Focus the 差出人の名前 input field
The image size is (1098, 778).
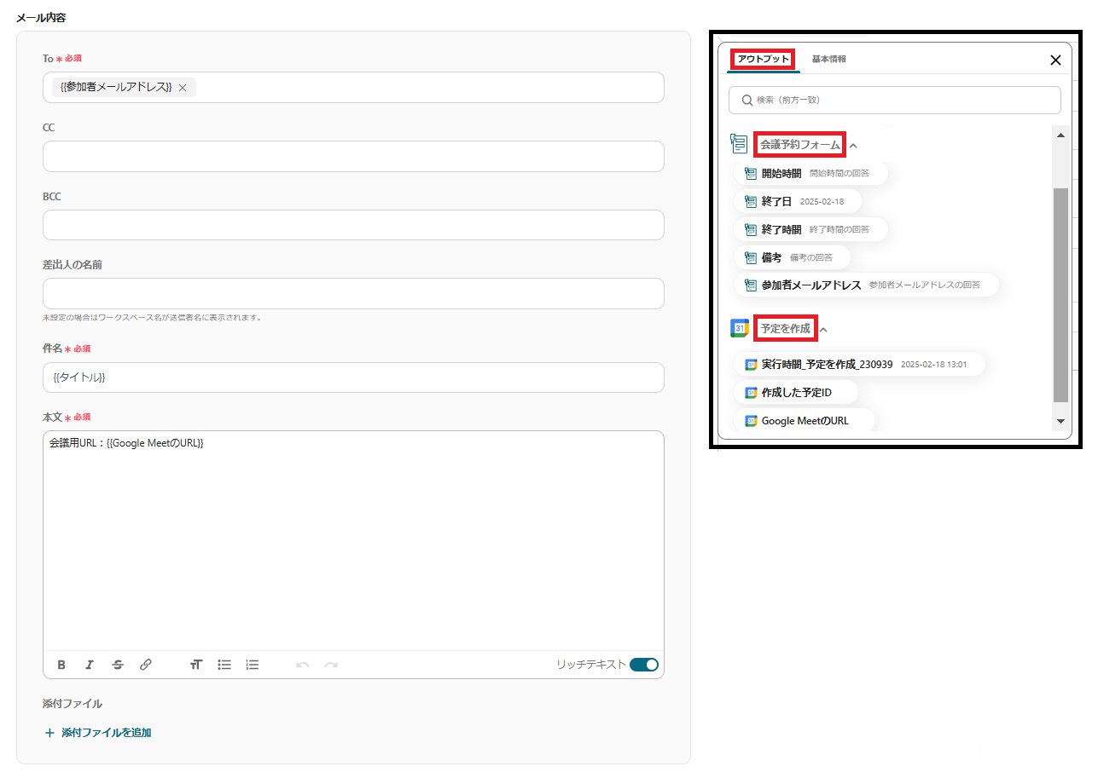[x=353, y=293]
